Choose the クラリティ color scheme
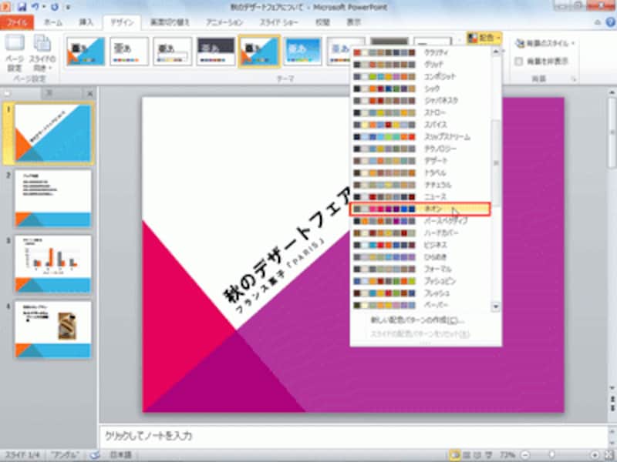Screen dimensions: 617x462 (420, 52)
